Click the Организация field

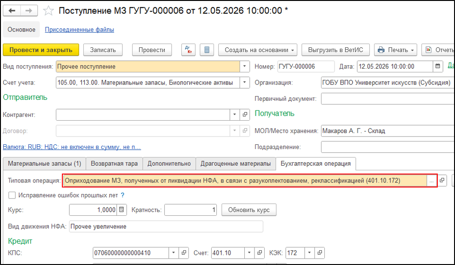click(x=388, y=83)
